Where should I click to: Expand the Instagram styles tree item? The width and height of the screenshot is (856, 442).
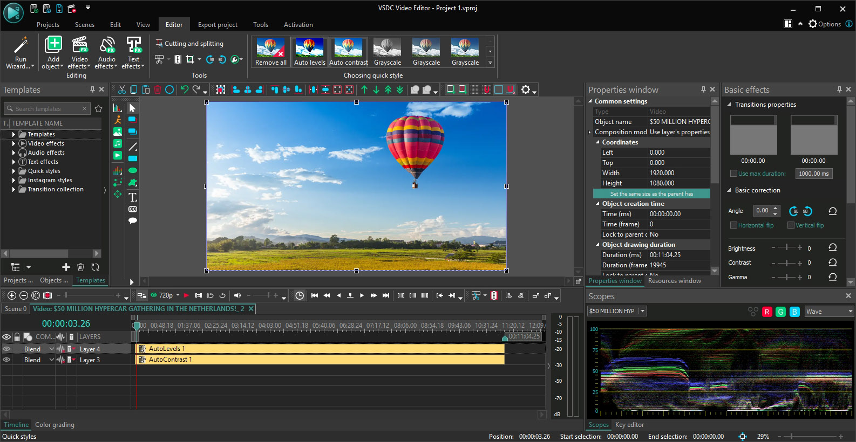[x=13, y=180]
